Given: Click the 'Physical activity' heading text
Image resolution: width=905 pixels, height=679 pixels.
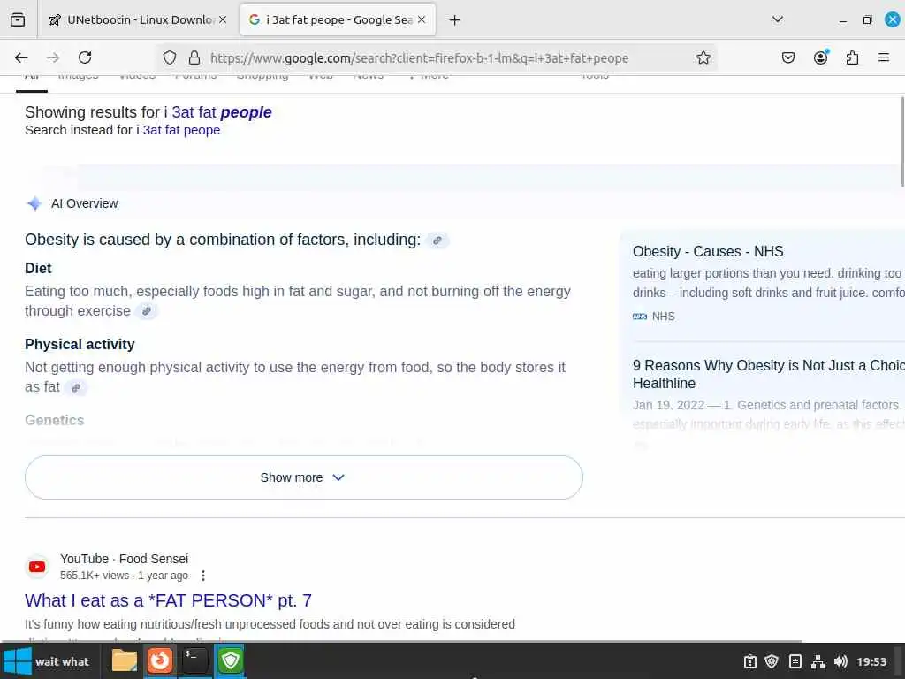Looking at the screenshot, I should pos(80,344).
